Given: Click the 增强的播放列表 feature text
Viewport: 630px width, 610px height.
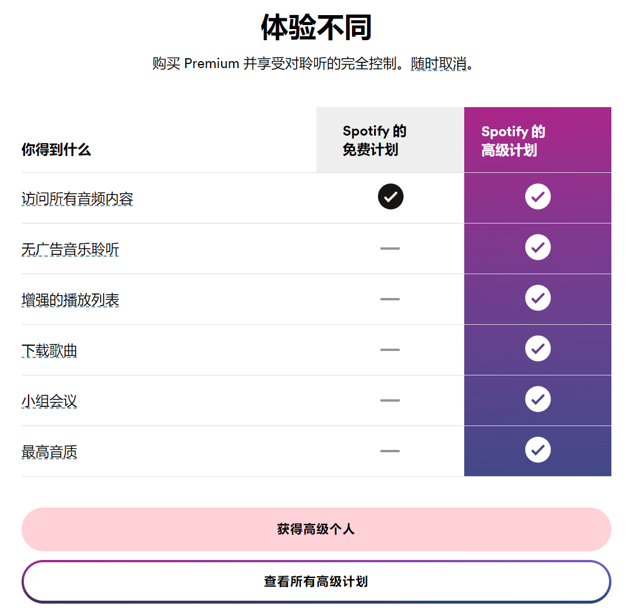Looking at the screenshot, I should point(70,300).
